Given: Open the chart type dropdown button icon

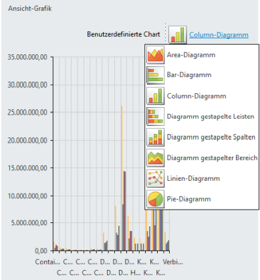Looking at the screenshot, I should (x=178, y=35).
